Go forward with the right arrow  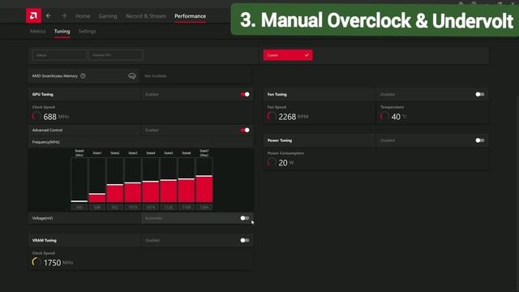pos(63,15)
